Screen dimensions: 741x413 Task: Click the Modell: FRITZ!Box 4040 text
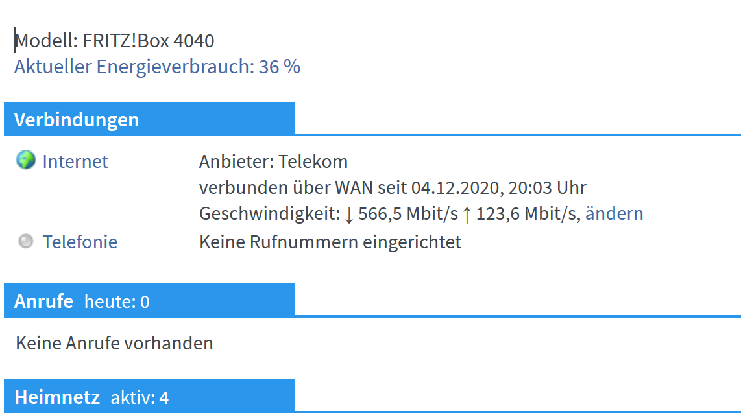pyautogui.click(x=114, y=41)
